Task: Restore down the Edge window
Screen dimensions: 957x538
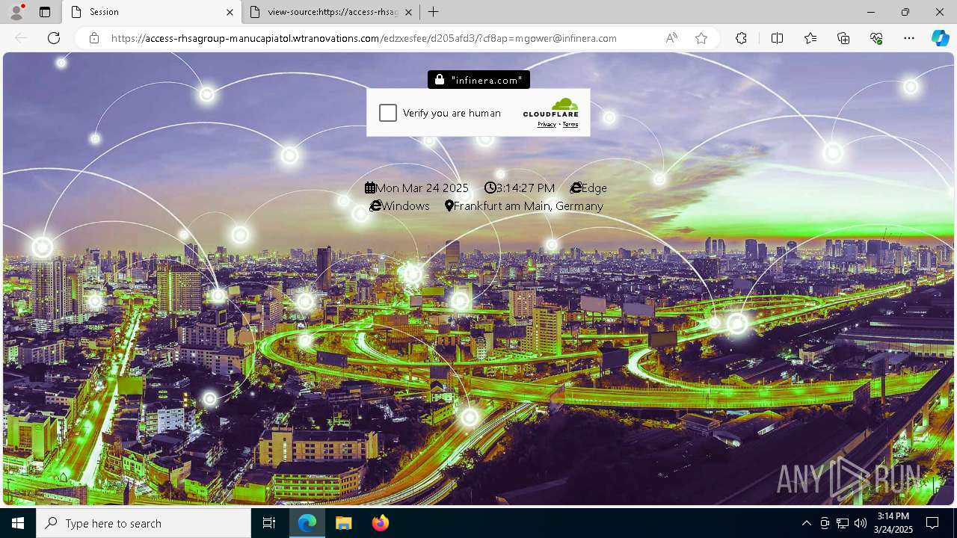Action: tap(905, 12)
